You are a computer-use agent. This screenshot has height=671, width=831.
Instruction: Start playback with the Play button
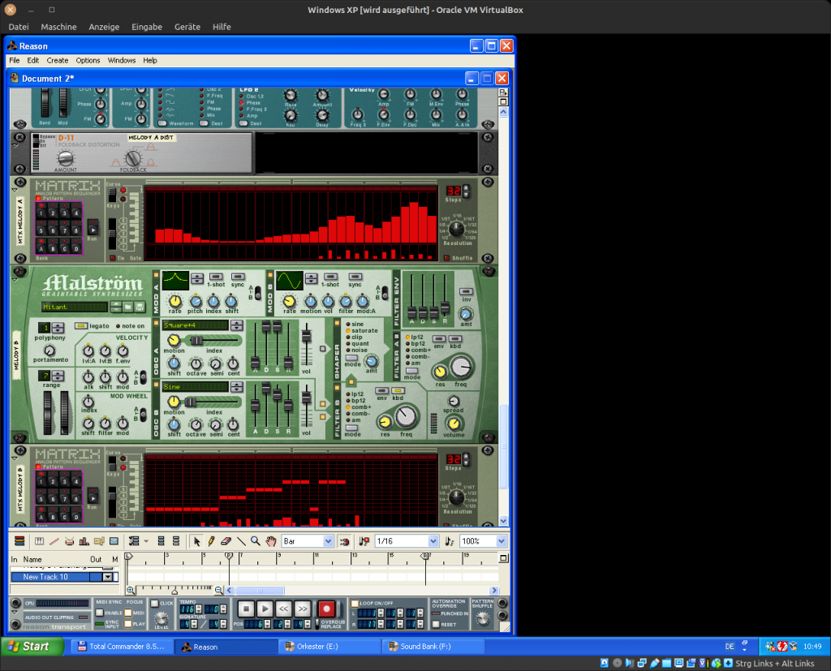click(x=265, y=608)
